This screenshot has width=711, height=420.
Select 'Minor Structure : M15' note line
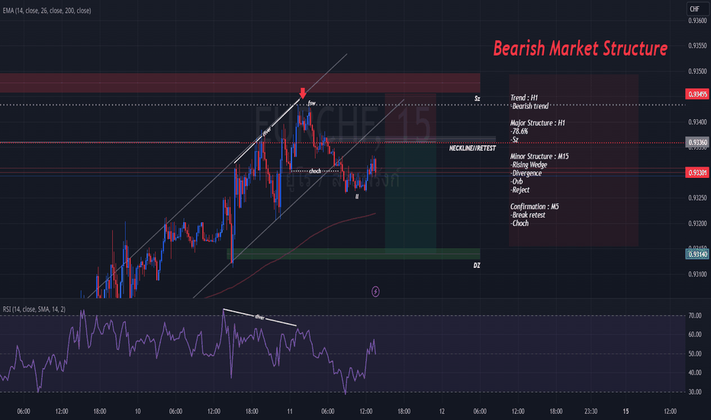click(x=539, y=157)
